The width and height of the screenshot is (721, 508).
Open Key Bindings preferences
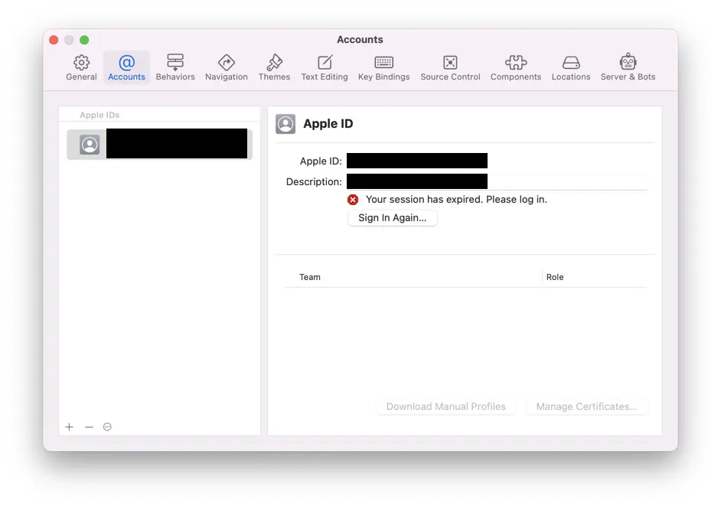pos(383,67)
